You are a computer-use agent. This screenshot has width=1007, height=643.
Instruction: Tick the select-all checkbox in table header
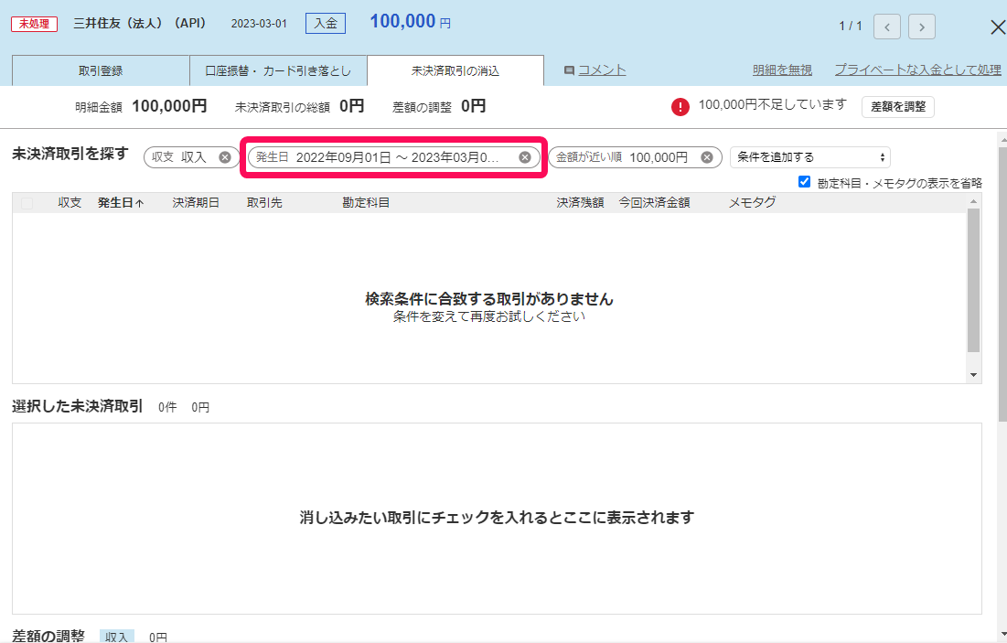point(27,203)
